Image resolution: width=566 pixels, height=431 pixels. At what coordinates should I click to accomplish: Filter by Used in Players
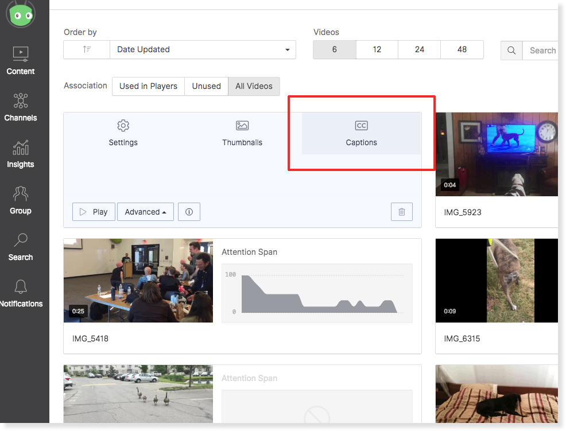pyautogui.click(x=148, y=86)
